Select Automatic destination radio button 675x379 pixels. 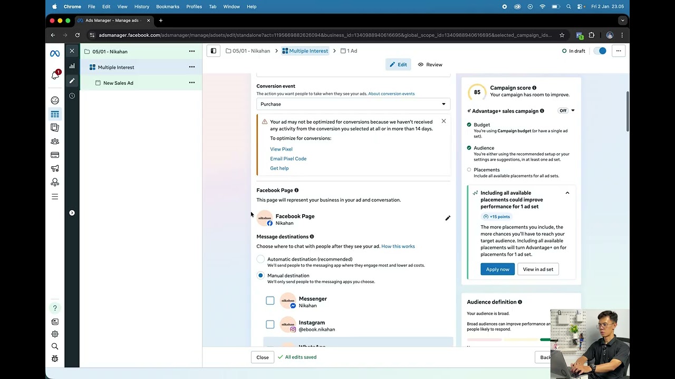click(x=261, y=260)
